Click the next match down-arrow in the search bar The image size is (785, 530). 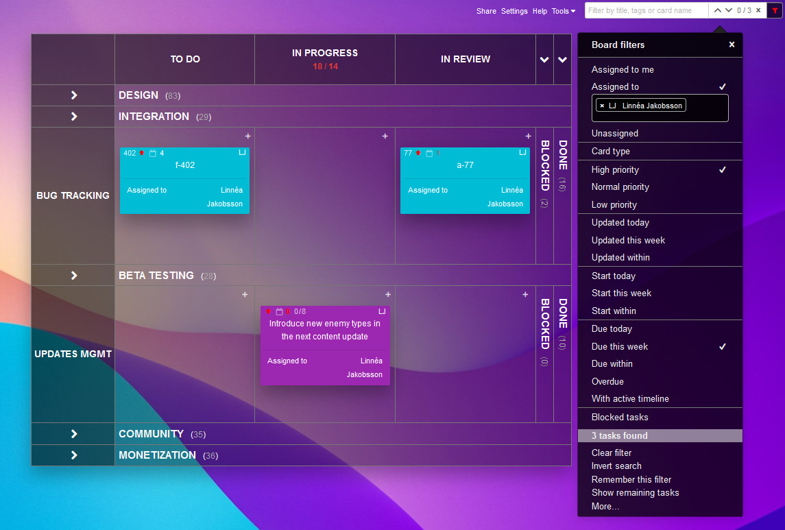tap(728, 10)
